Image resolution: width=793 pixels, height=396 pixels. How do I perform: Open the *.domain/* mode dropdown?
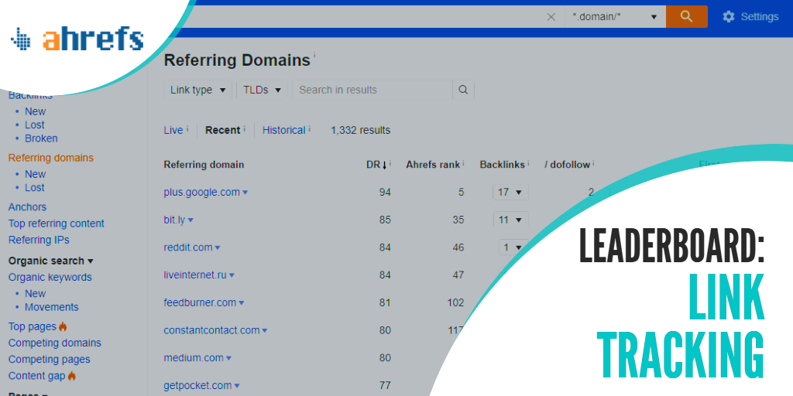tap(615, 17)
